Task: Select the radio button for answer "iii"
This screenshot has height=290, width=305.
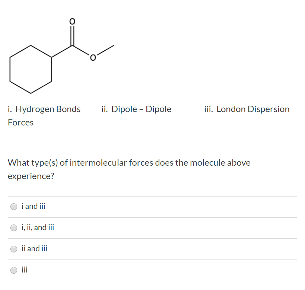Action: (x=14, y=270)
